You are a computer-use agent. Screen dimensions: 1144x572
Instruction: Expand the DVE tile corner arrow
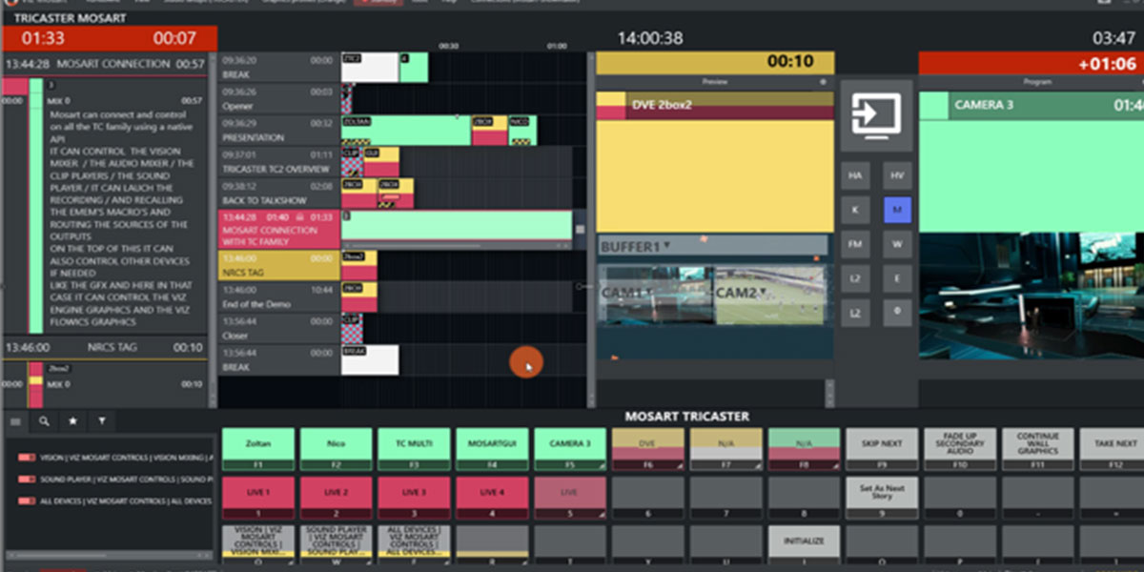682,466
